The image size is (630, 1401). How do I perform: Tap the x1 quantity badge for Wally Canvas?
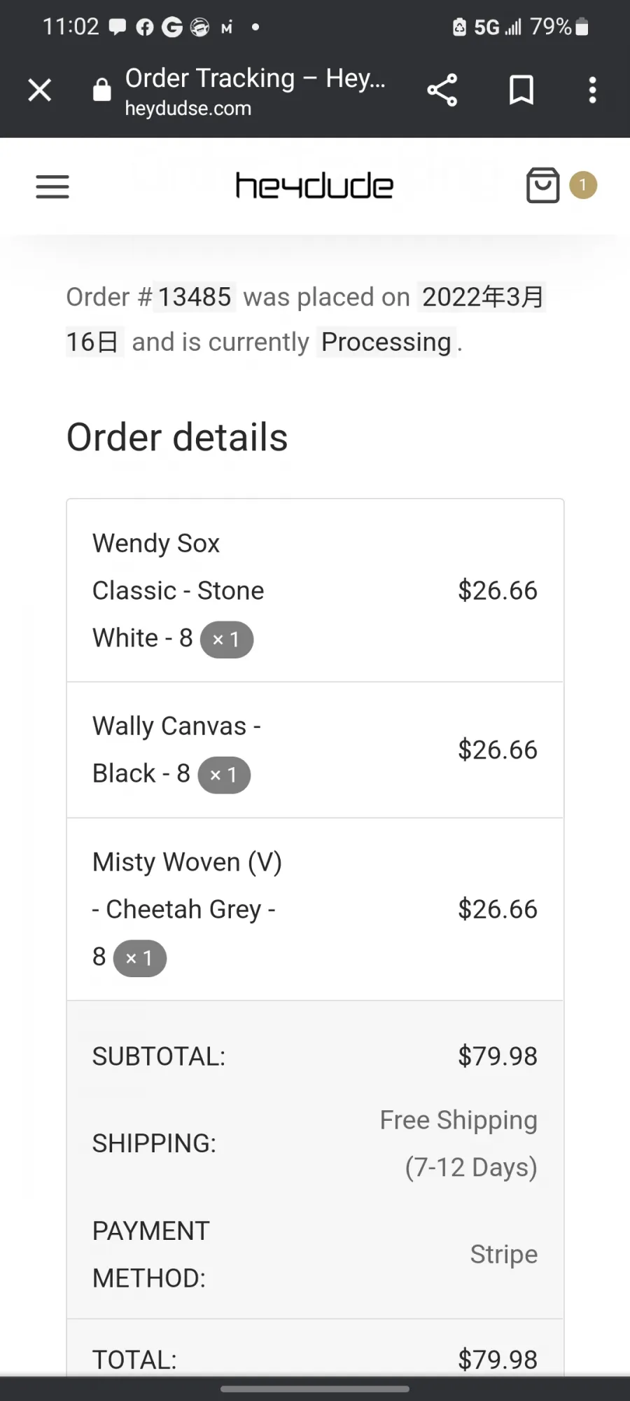click(224, 775)
